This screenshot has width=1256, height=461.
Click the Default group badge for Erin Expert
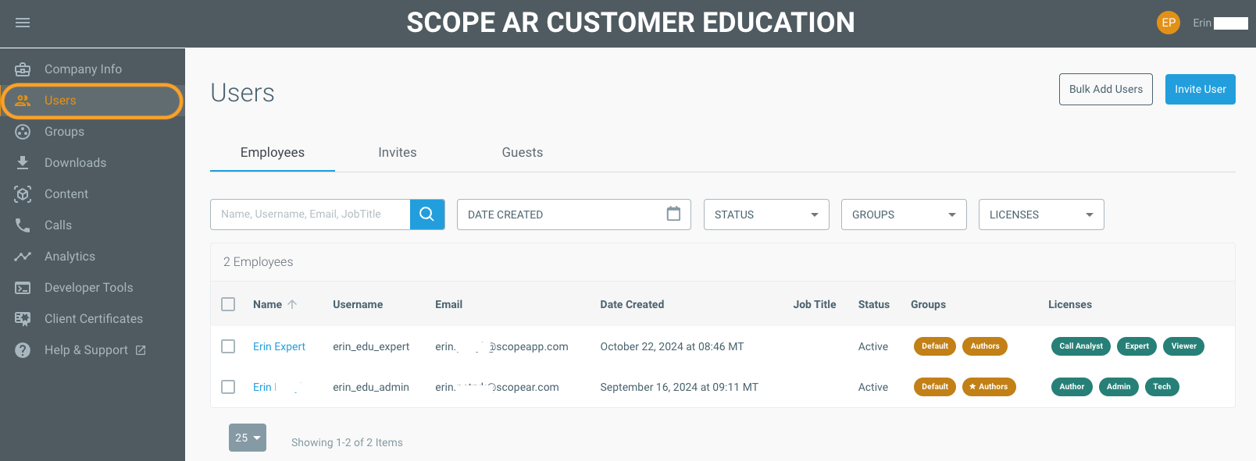point(935,346)
